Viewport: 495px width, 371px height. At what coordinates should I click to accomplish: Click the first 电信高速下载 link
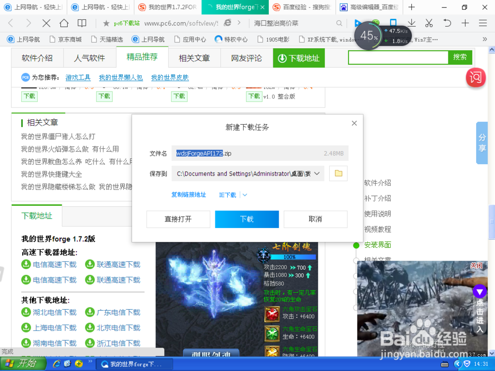tap(54, 264)
